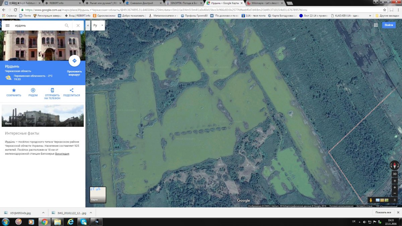Click the directions route icon
Image resolution: width=402 pixels, height=226 pixels.
pyautogui.click(x=74, y=61)
